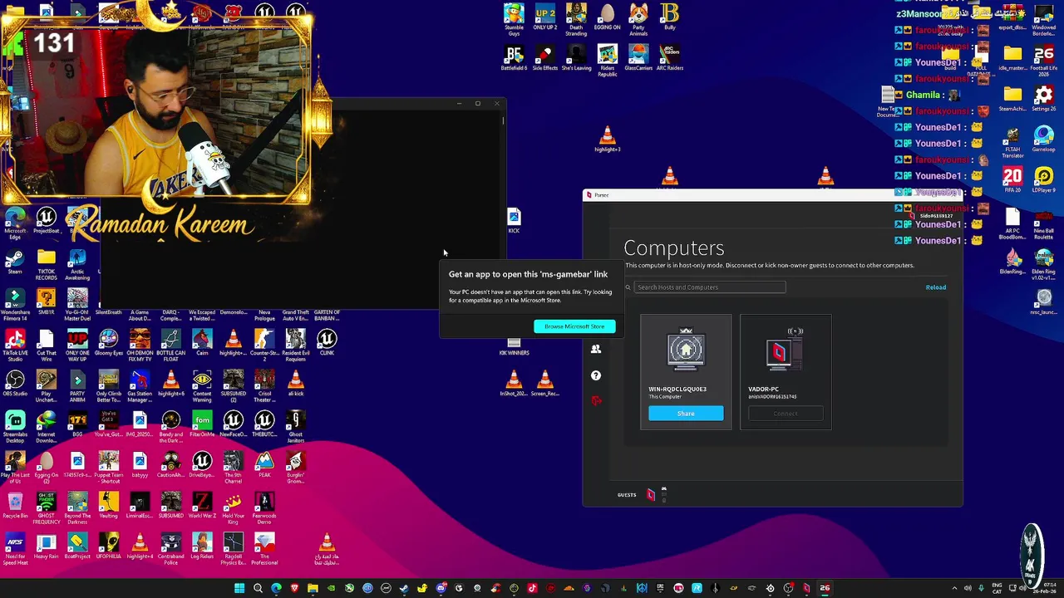This screenshot has height=598, width=1064.
Task: Select the Stumble Guys desktop shortcut
Action: coord(514,20)
